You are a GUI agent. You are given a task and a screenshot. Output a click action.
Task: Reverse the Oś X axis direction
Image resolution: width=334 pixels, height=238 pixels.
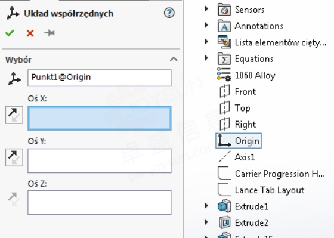[x=14, y=115]
